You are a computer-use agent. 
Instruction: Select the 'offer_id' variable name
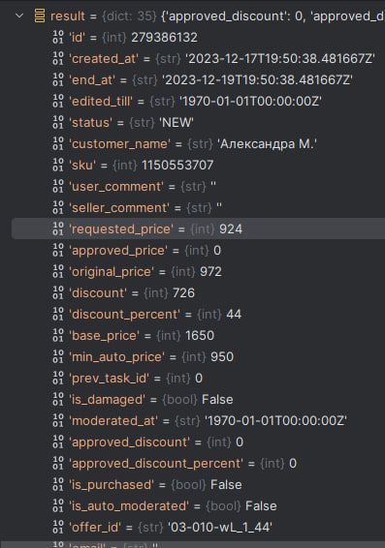[96, 528]
